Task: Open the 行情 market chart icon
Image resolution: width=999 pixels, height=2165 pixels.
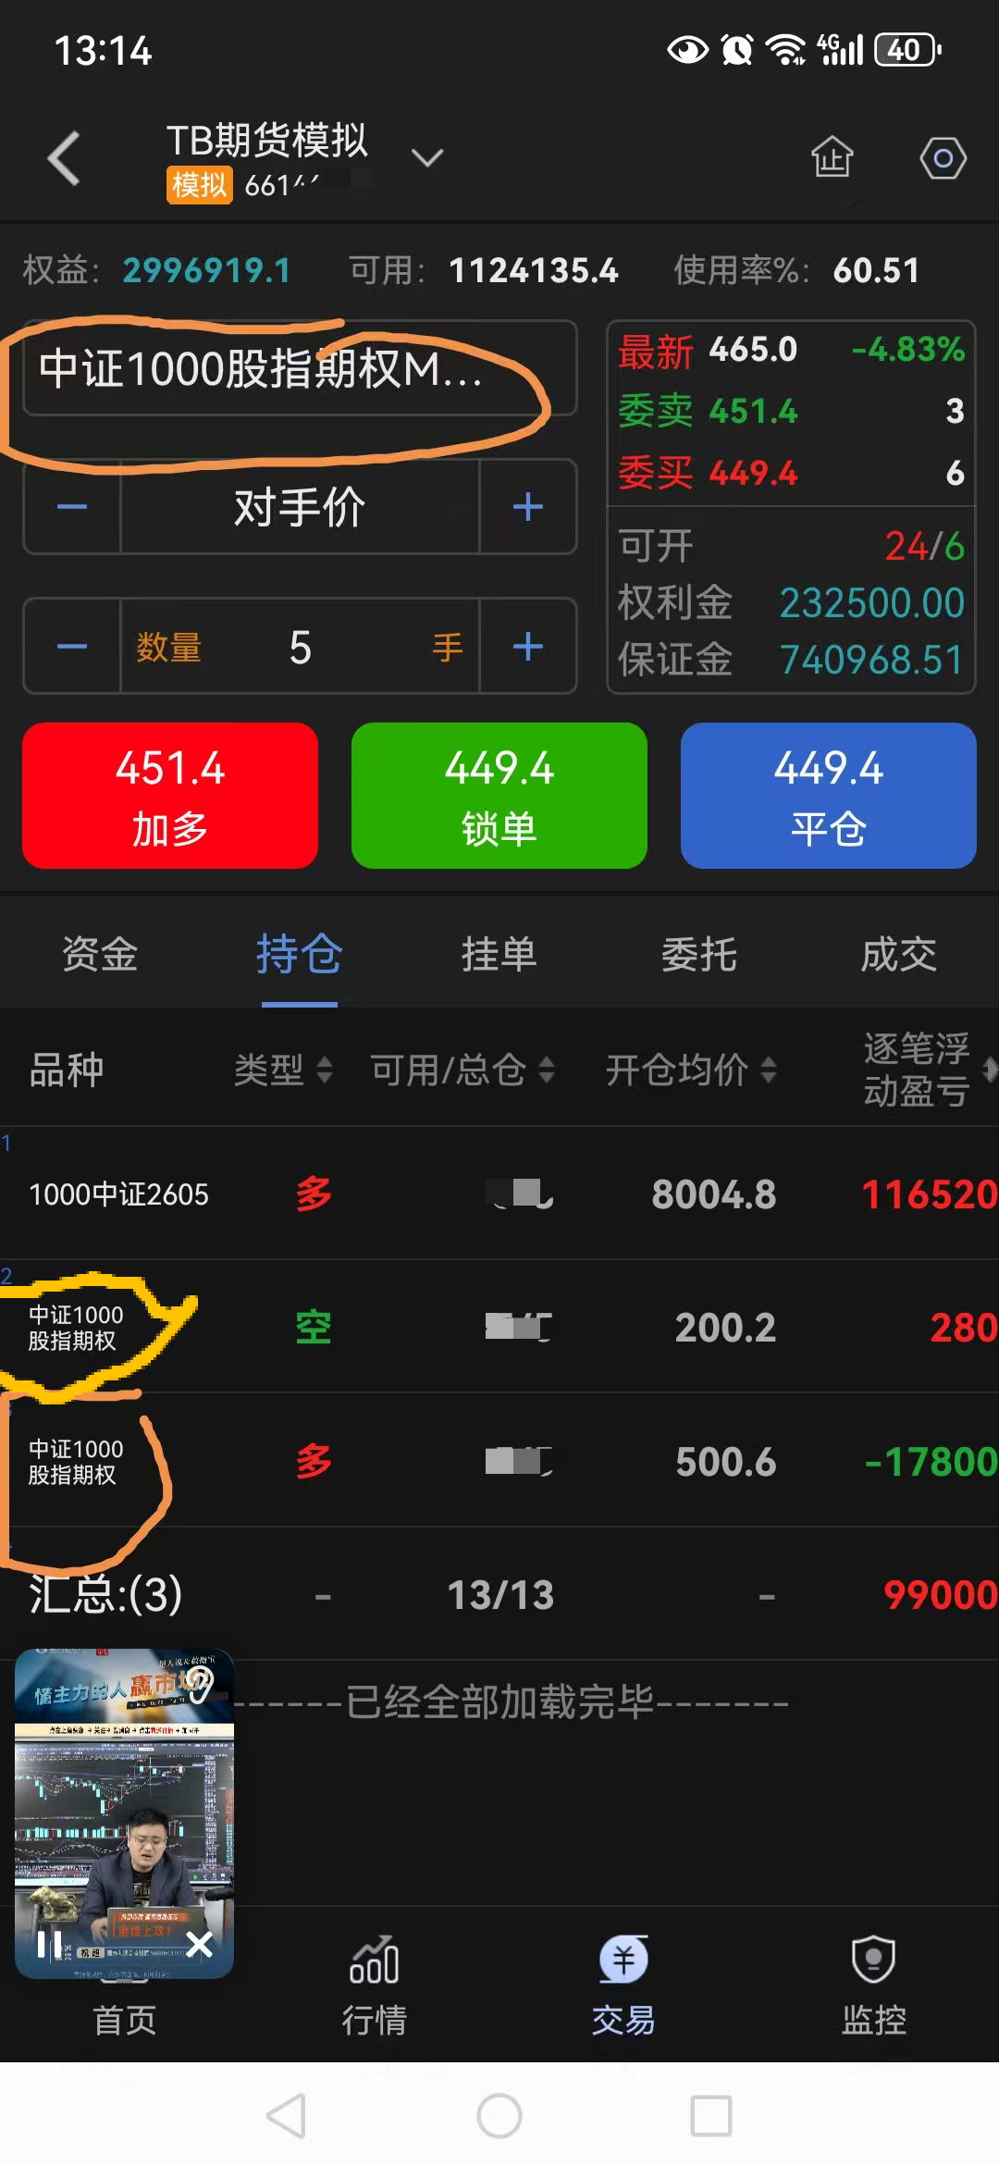Action: pos(374,1962)
